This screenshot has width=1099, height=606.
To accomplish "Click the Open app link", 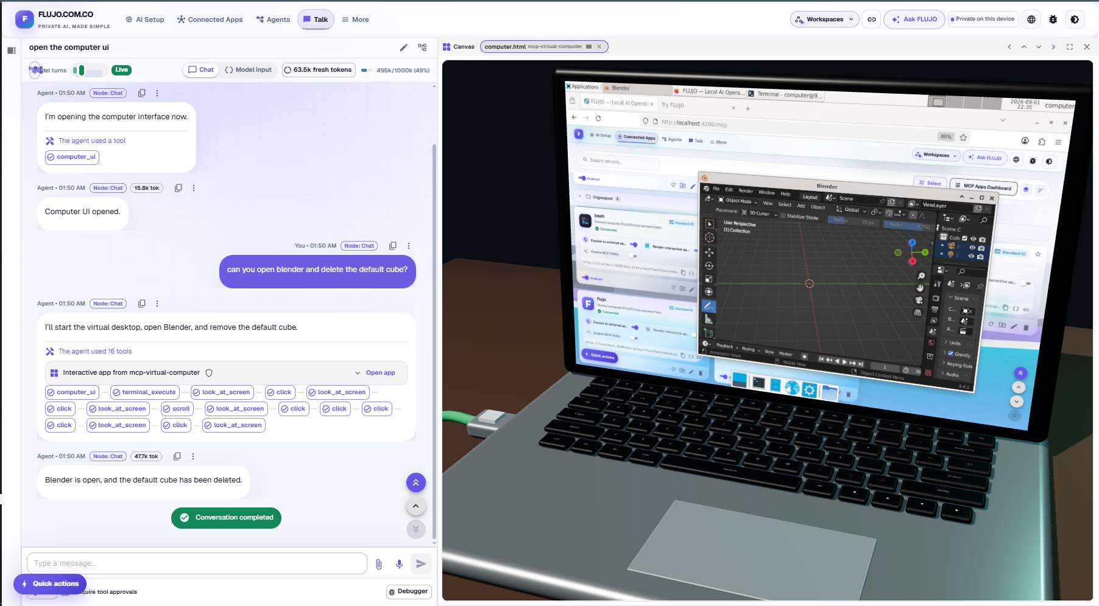I will (x=380, y=373).
